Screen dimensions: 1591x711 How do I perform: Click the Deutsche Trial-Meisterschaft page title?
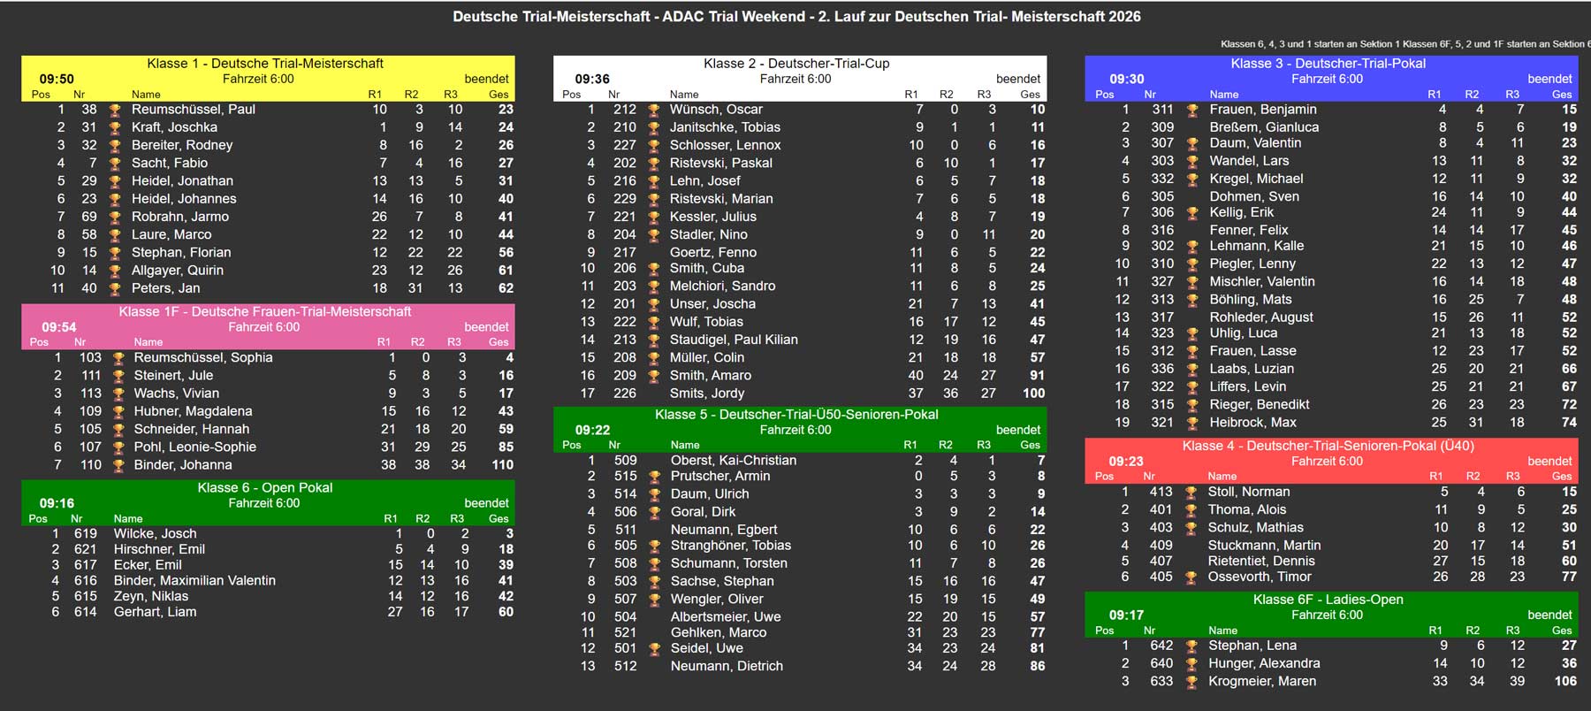[x=795, y=17]
